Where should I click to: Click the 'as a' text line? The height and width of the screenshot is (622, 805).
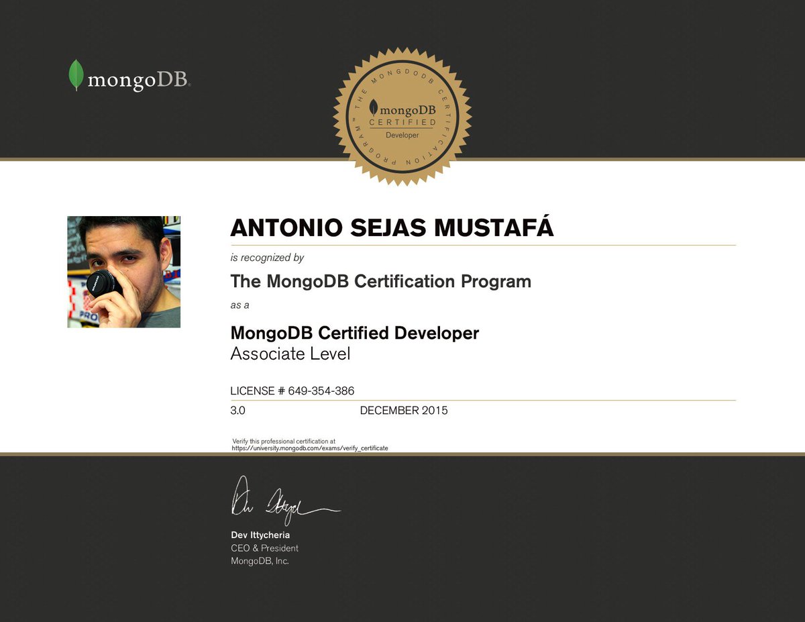[239, 305]
